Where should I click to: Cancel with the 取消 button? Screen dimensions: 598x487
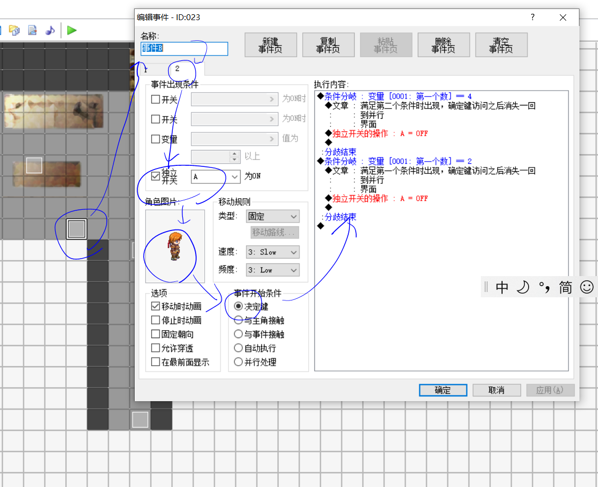[x=497, y=390]
